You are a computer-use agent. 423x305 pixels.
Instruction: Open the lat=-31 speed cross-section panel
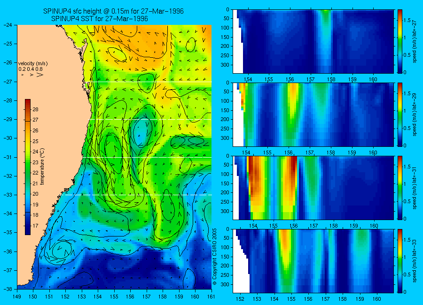click(x=313, y=188)
